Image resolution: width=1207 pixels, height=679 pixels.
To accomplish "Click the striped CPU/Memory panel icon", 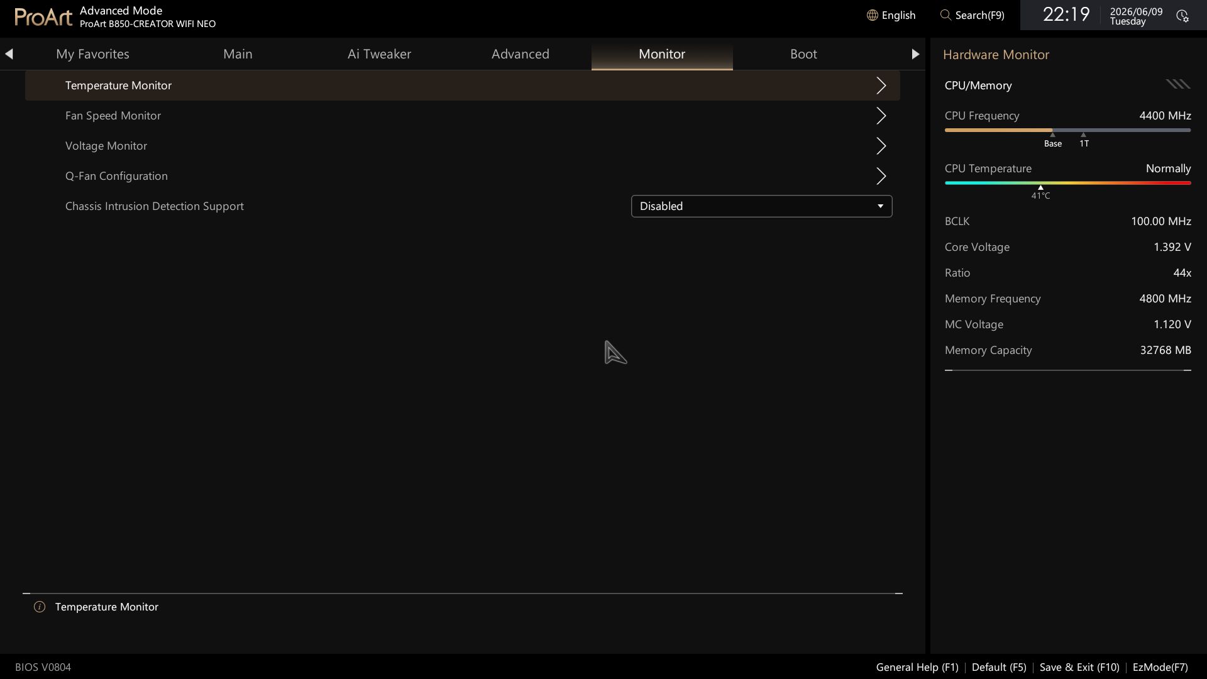I will 1177,84.
